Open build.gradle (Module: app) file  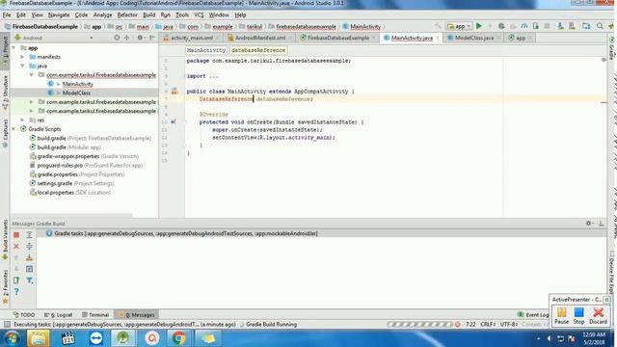(68, 147)
